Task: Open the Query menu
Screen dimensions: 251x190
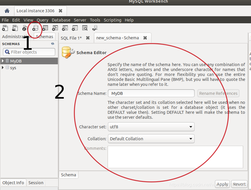Action: 42,20
